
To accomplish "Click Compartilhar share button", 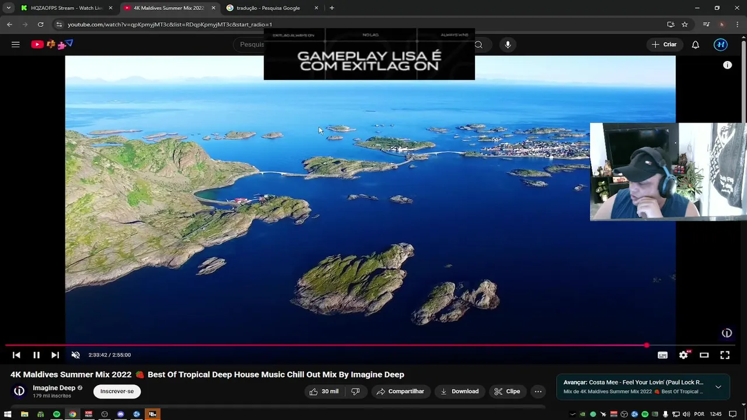I will coord(400,391).
